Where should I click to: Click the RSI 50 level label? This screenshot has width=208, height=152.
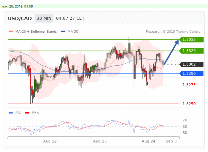click(x=185, y=126)
